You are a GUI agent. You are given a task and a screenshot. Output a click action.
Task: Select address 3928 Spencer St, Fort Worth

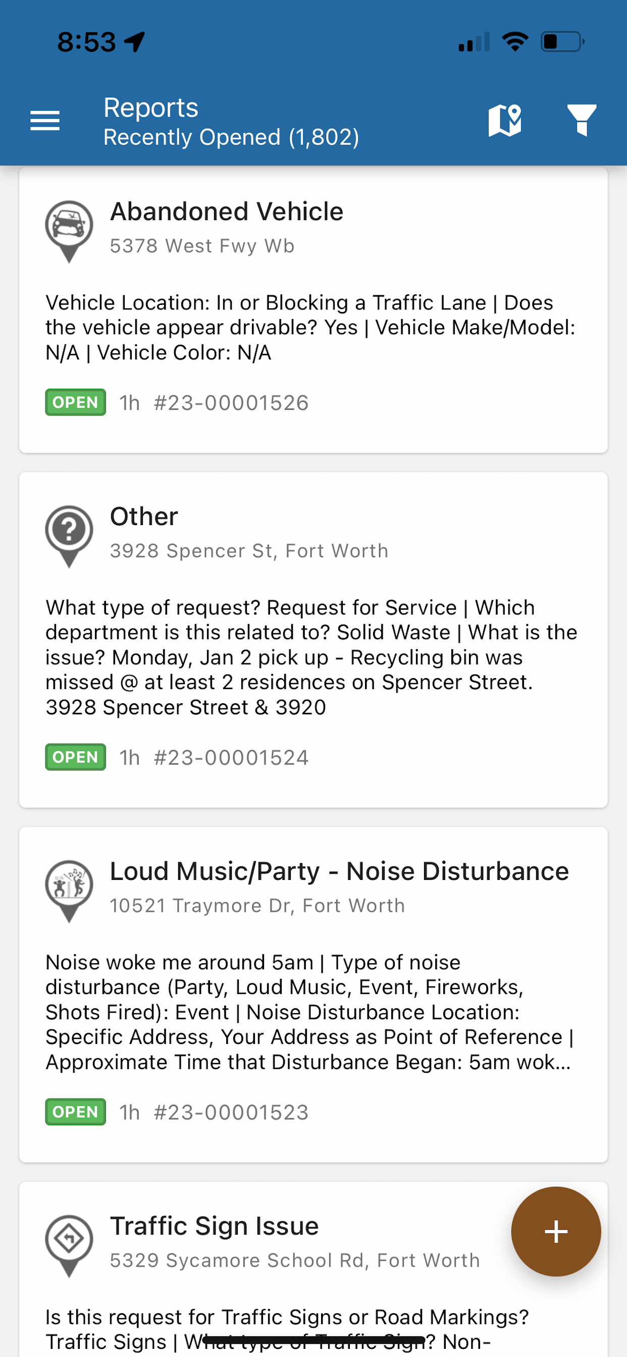(x=249, y=551)
